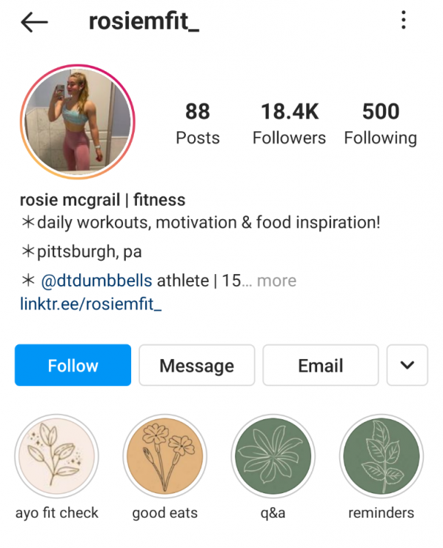Open the 'good eats' highlight
443x548 pixels.
[164, 456]
